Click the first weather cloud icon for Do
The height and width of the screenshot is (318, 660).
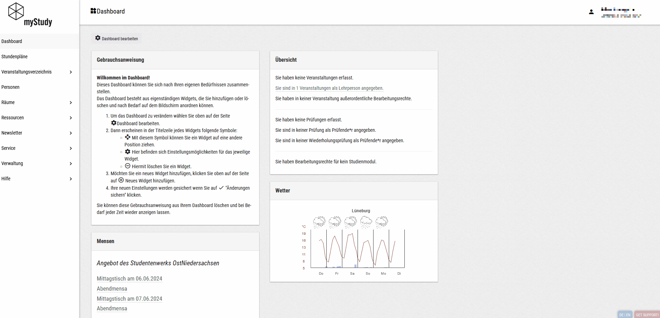click(x=319, y=222)
